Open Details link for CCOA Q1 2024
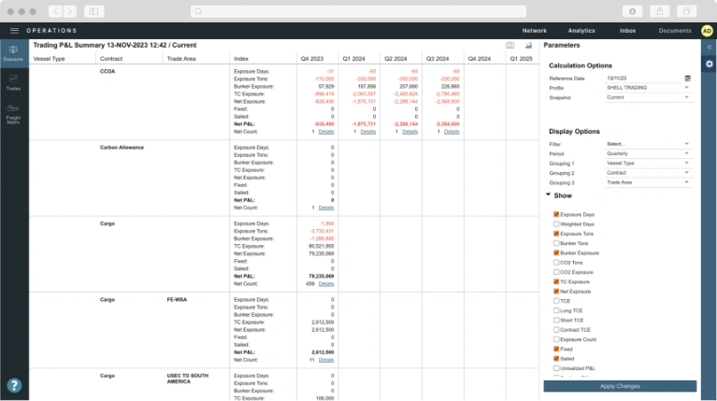 368,132
